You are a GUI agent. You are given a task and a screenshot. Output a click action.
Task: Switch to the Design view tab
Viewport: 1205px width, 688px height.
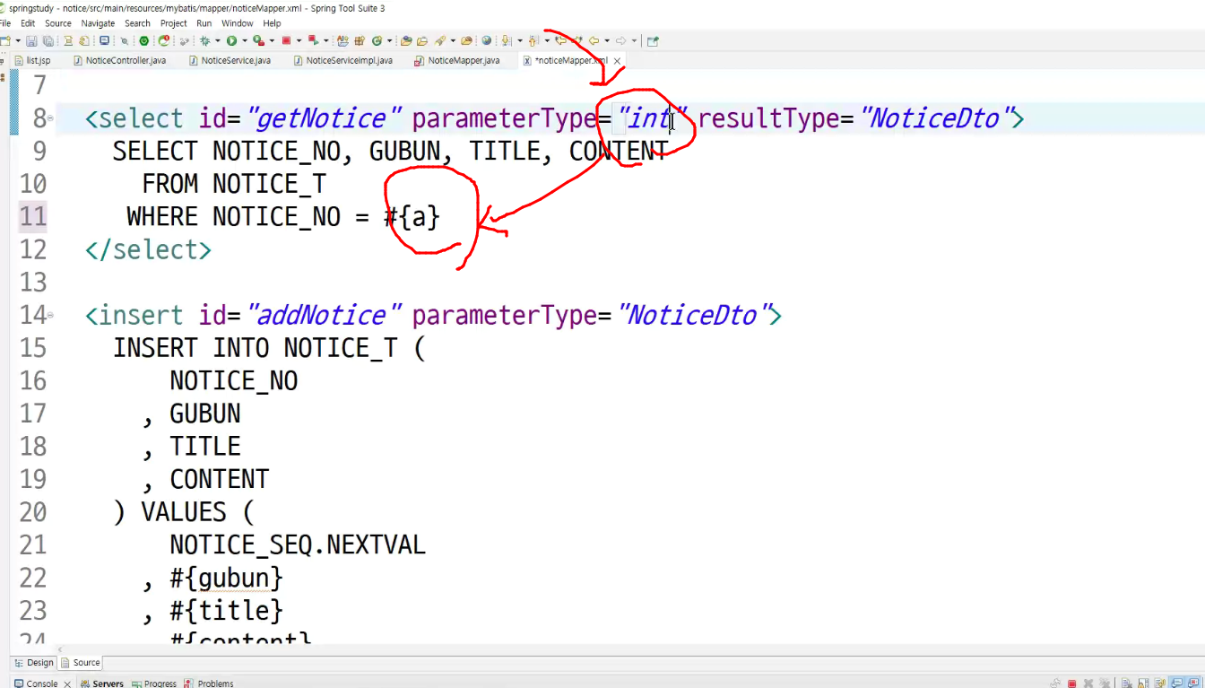[x=34, y=663]
